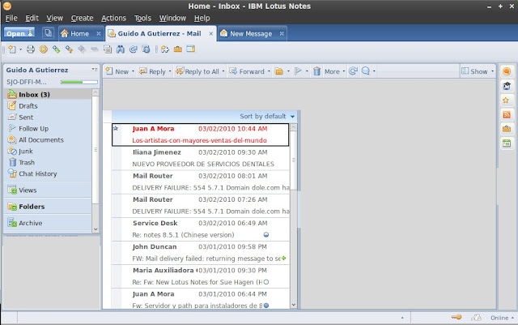The image size is (518, 325).
Task: Click the orange round stop icon in toolbar
Action: [43, 49]
